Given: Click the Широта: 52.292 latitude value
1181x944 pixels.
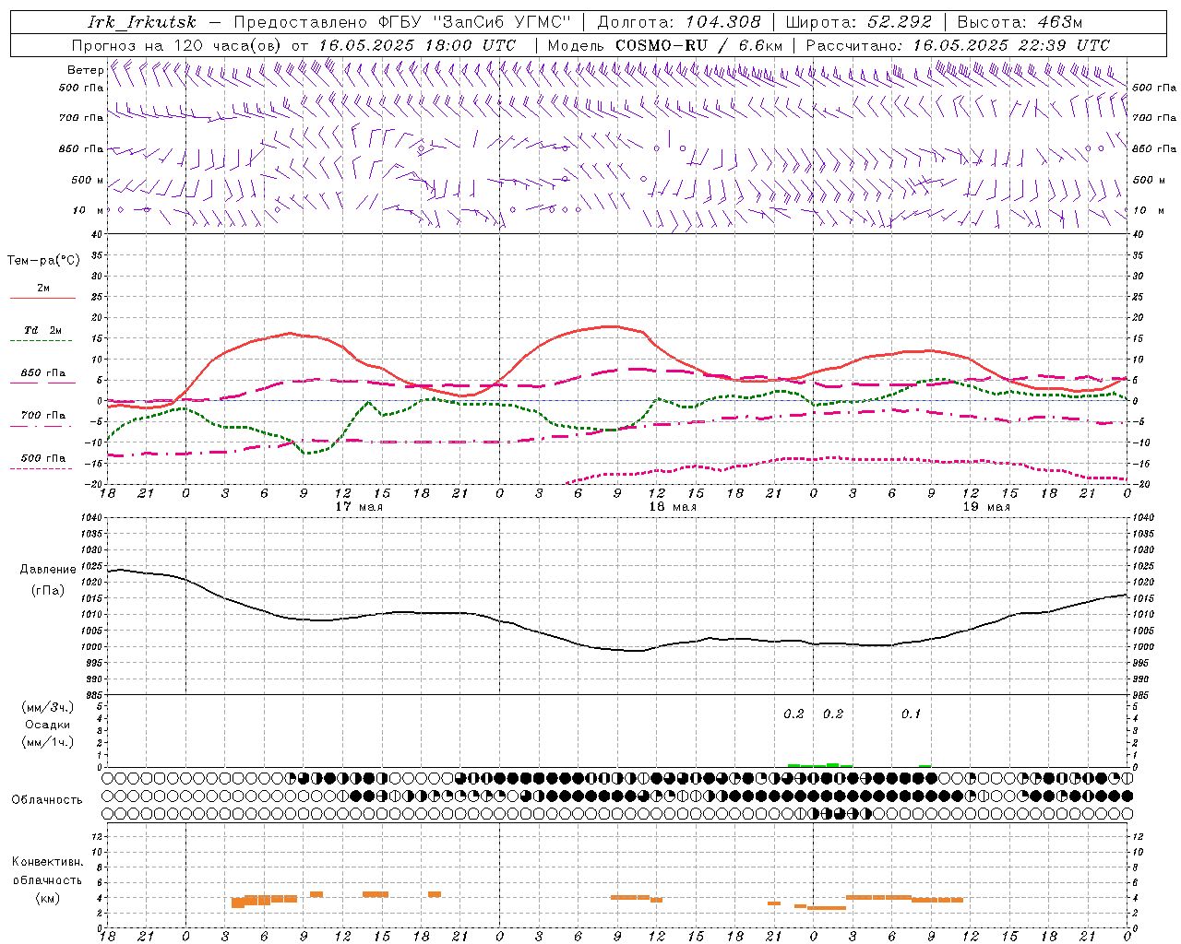Looking at the screenshot, I should (859, 22).
